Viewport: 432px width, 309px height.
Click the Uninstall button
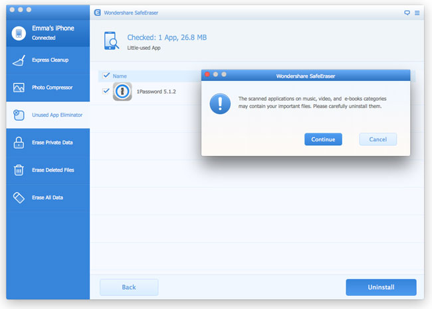click(381, 287)
